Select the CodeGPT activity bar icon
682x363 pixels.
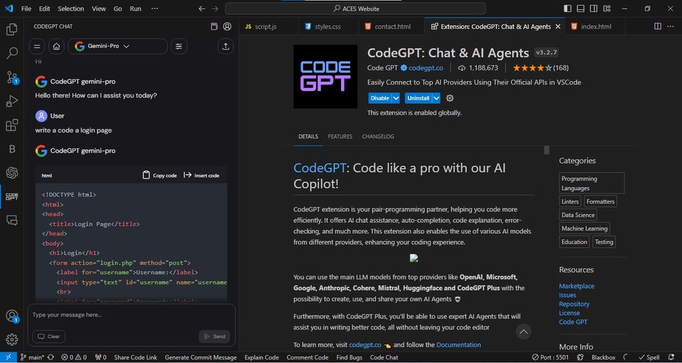tap(12, 197)
